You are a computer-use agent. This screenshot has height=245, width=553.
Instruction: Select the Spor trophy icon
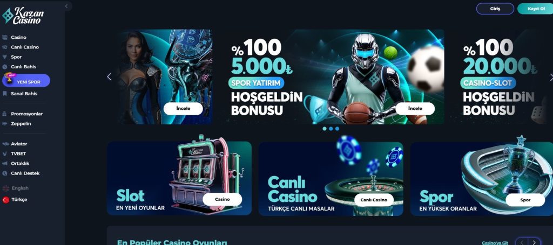4,57
